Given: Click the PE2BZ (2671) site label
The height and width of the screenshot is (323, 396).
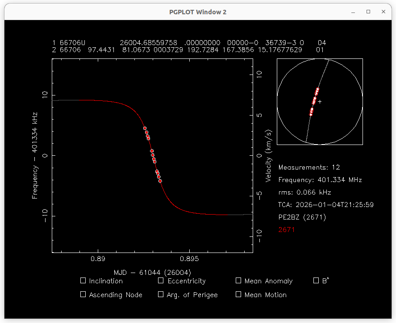Looking at the screenshot, I should pyautogui.click(x=302, y=217).
